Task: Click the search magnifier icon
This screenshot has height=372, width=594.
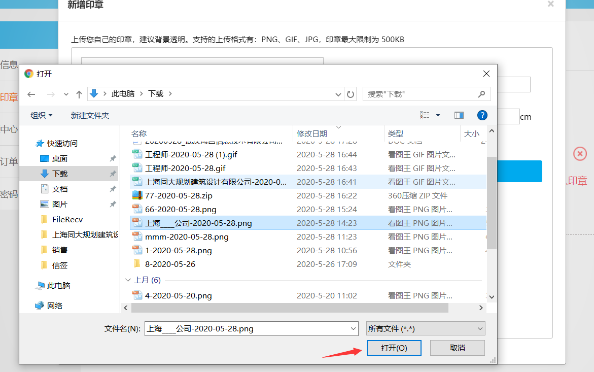Action: click(x=481, y=94)
